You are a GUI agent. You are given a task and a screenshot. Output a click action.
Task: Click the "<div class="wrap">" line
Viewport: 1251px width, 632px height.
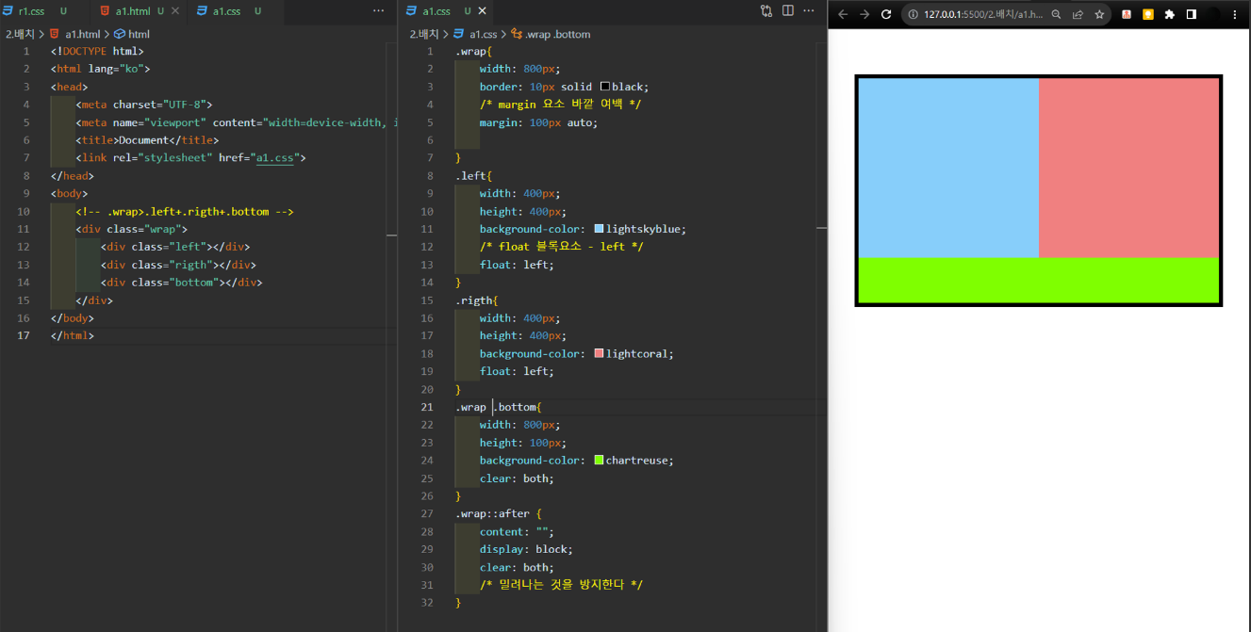[132, 229]
